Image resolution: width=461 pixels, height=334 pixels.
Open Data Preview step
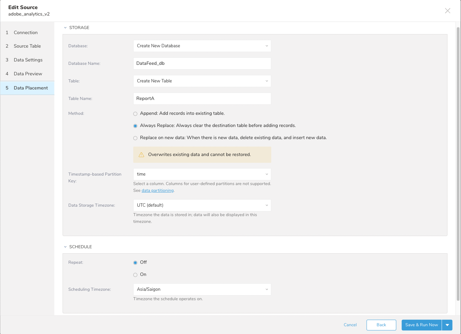pos(28,74)
